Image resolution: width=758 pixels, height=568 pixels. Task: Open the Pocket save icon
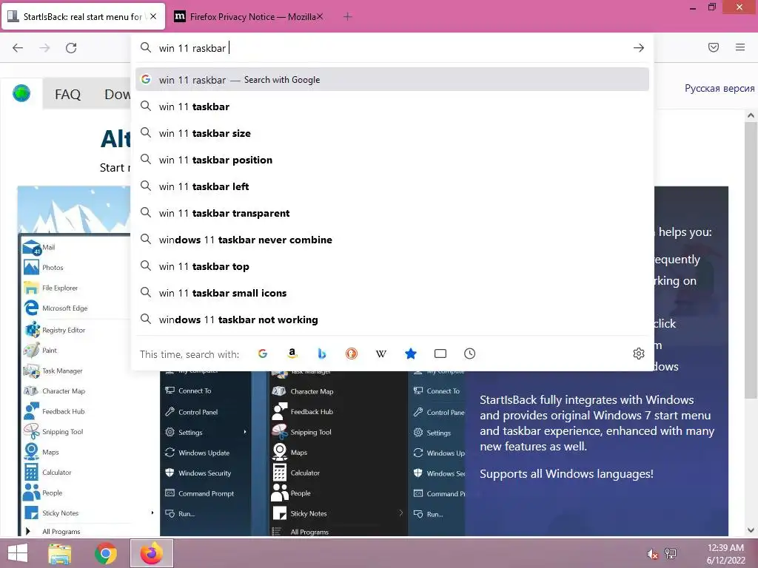pos(714,47)
